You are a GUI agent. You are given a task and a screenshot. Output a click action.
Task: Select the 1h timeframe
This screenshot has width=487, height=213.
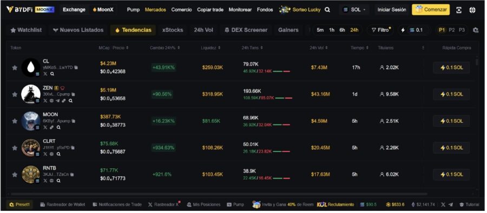pos(332,30)
